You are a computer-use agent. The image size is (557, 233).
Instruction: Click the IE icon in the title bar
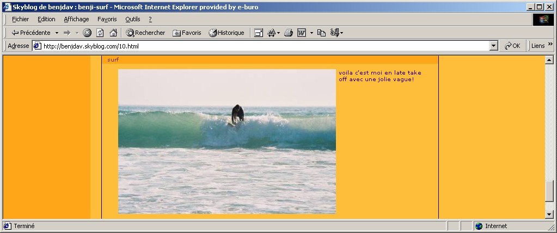tap(7, 7)
